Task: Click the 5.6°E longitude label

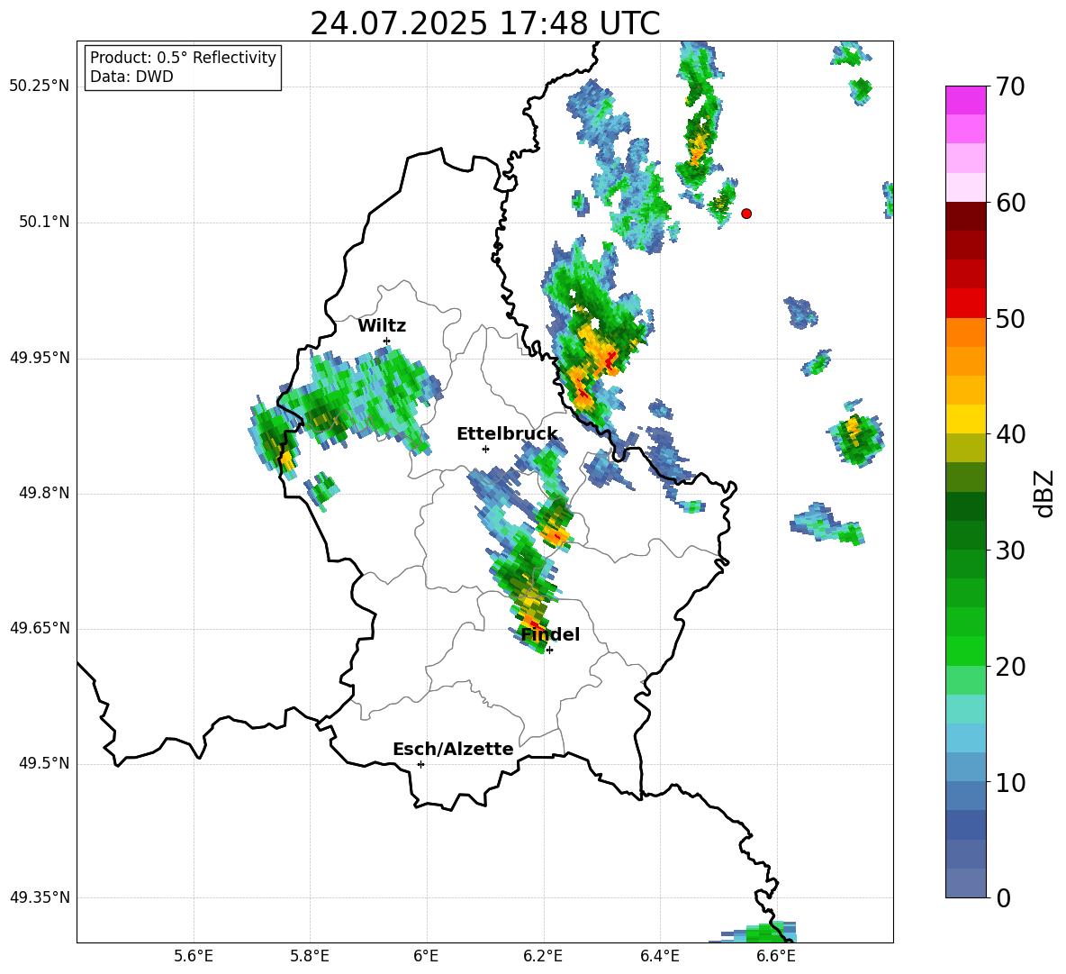Action: [x=194, y=956]
